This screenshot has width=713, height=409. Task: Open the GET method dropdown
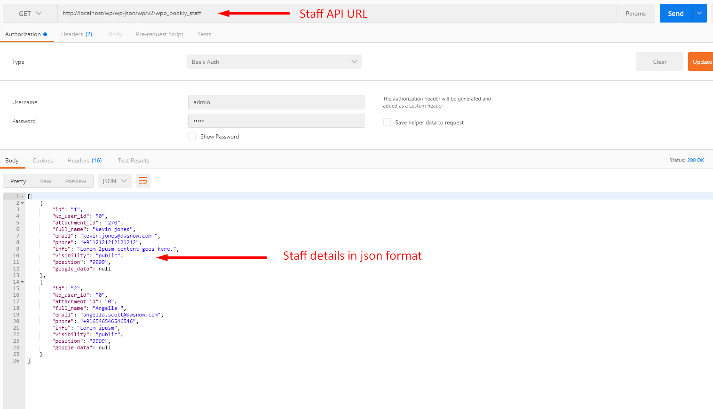tap(30, 13)
